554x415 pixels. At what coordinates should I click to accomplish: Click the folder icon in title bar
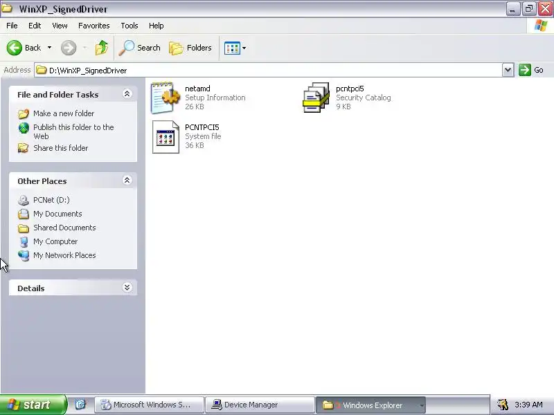pos(8,8)
